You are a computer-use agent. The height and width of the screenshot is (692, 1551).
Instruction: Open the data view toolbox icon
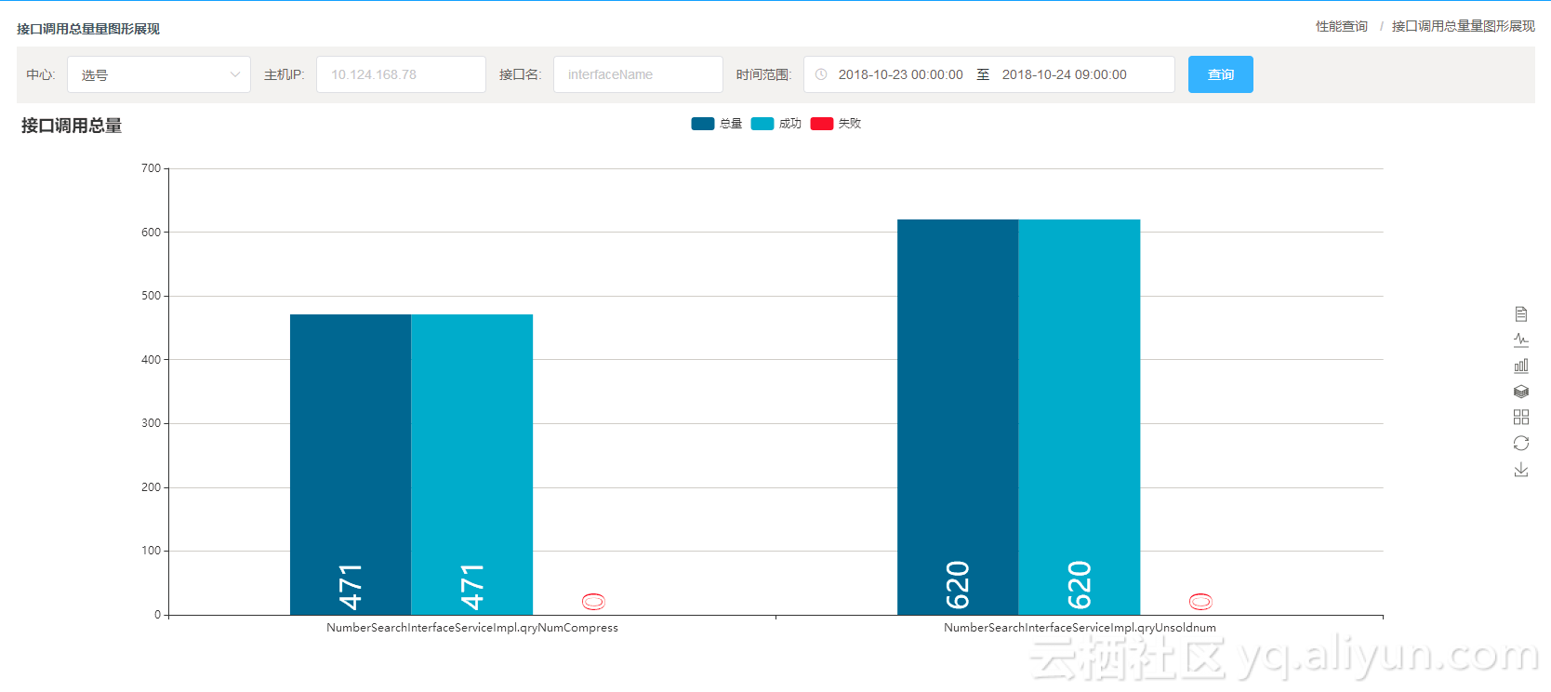pos(1521,314)
